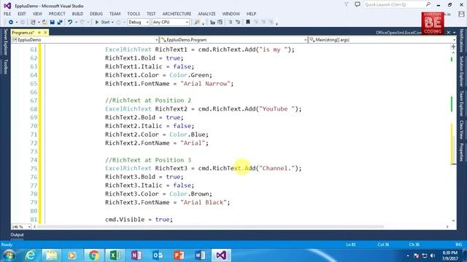Click the Find in Files toolbar icon

197,23
